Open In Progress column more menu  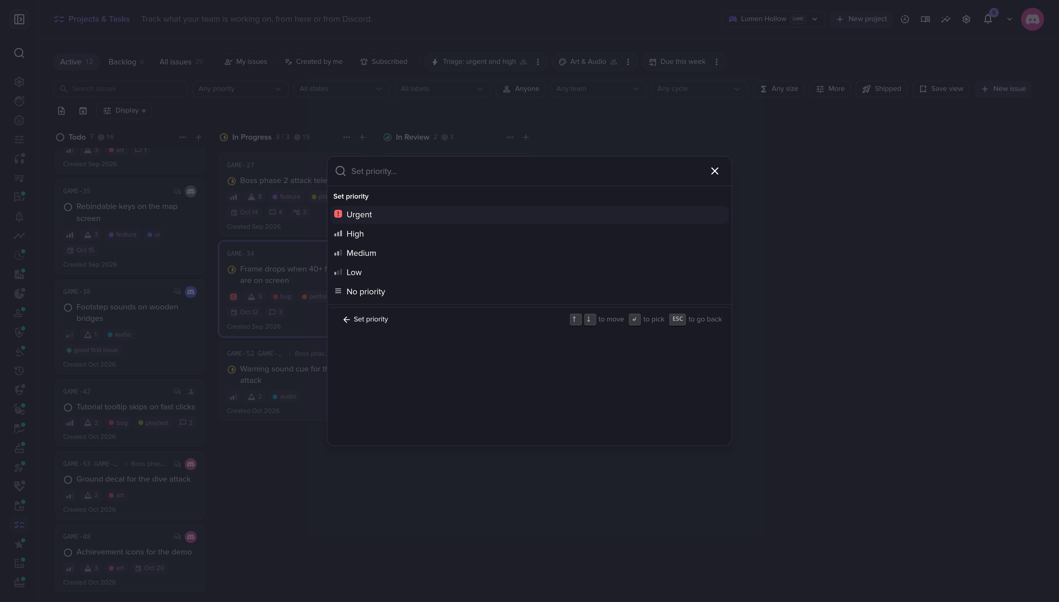[x=346, y=137]
